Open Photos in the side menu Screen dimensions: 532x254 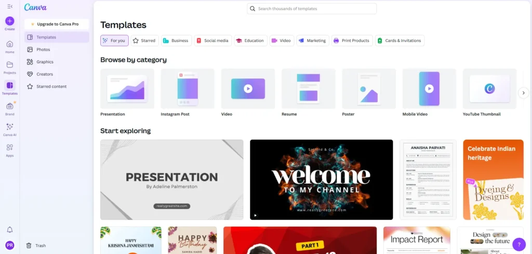click(57, 49)
